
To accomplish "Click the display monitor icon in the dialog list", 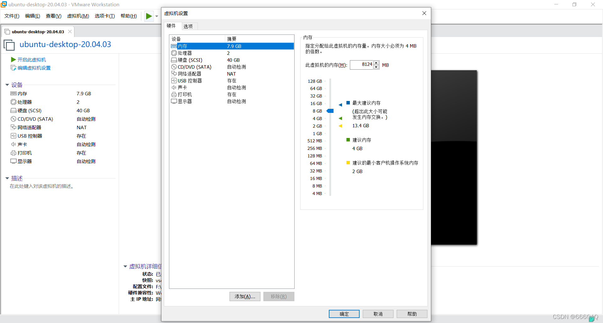I will tap(174, 101).
